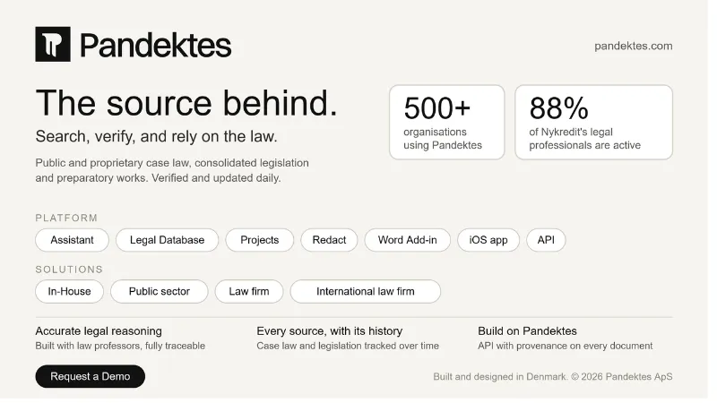The height and width of the screenshot is (403, 717).
Task: Click the PLATFORM section label
Action: tap(66, 218)
